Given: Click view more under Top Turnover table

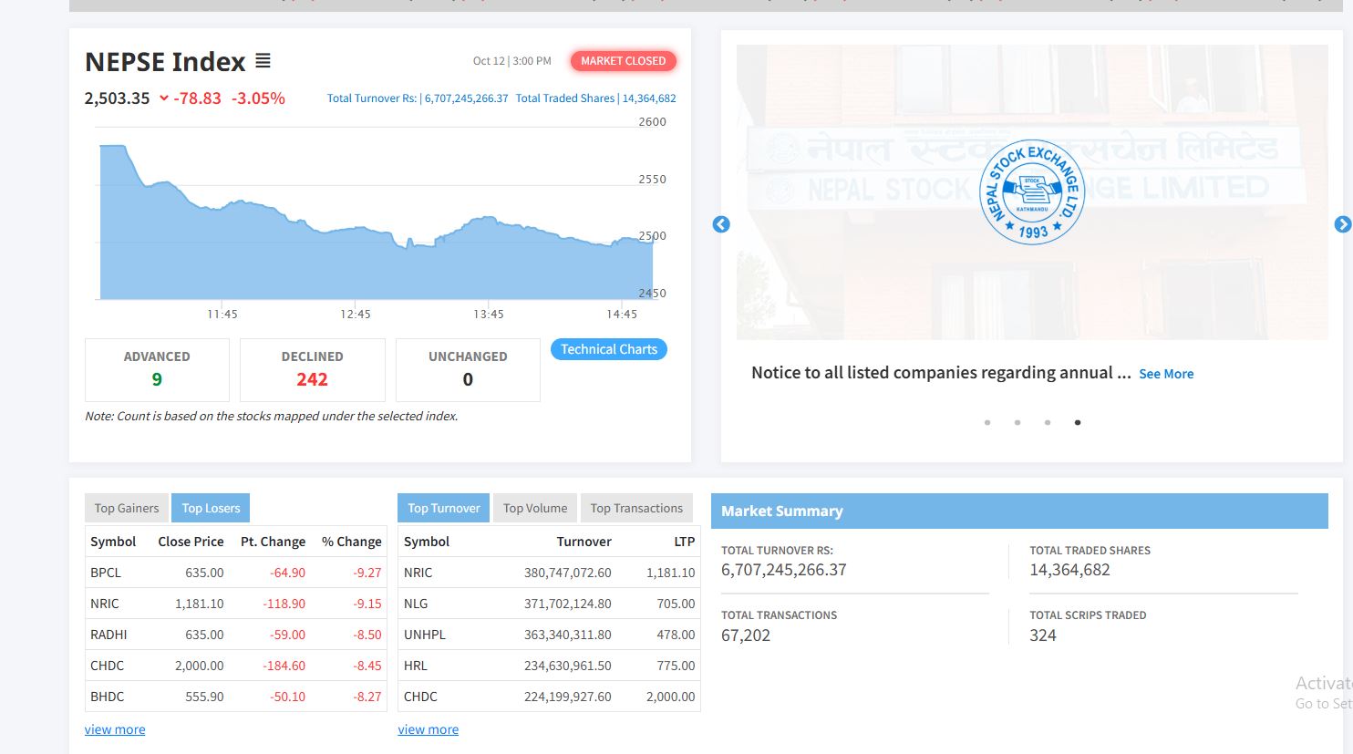Looking at the screenshot, I should (x=428, y=729).
